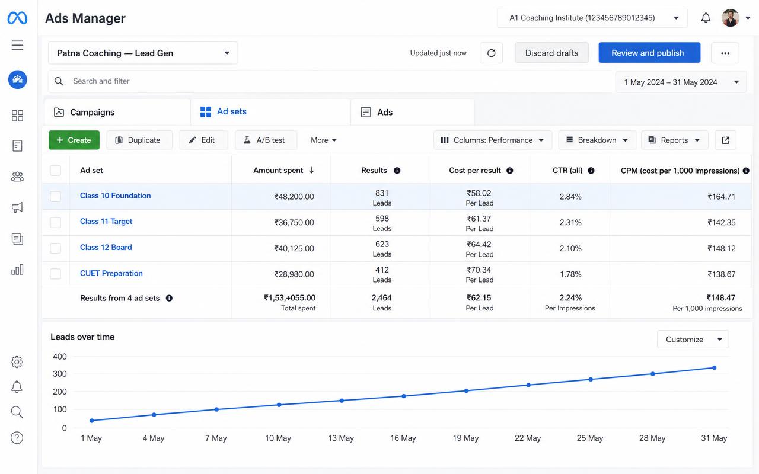Viewport: 759px width, 474px height.
Task: Open the stacked pages sidebar icon
Action: click(x=17, y=239)
